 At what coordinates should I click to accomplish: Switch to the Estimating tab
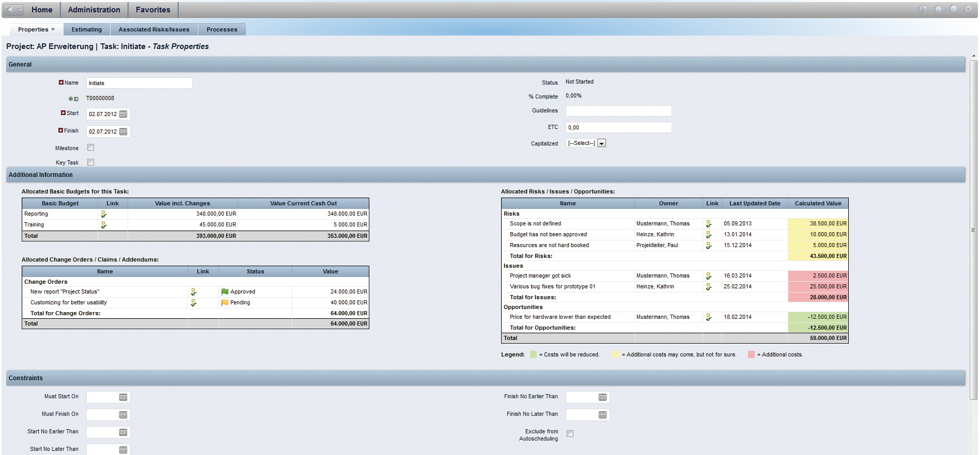[x=87, y=29]
